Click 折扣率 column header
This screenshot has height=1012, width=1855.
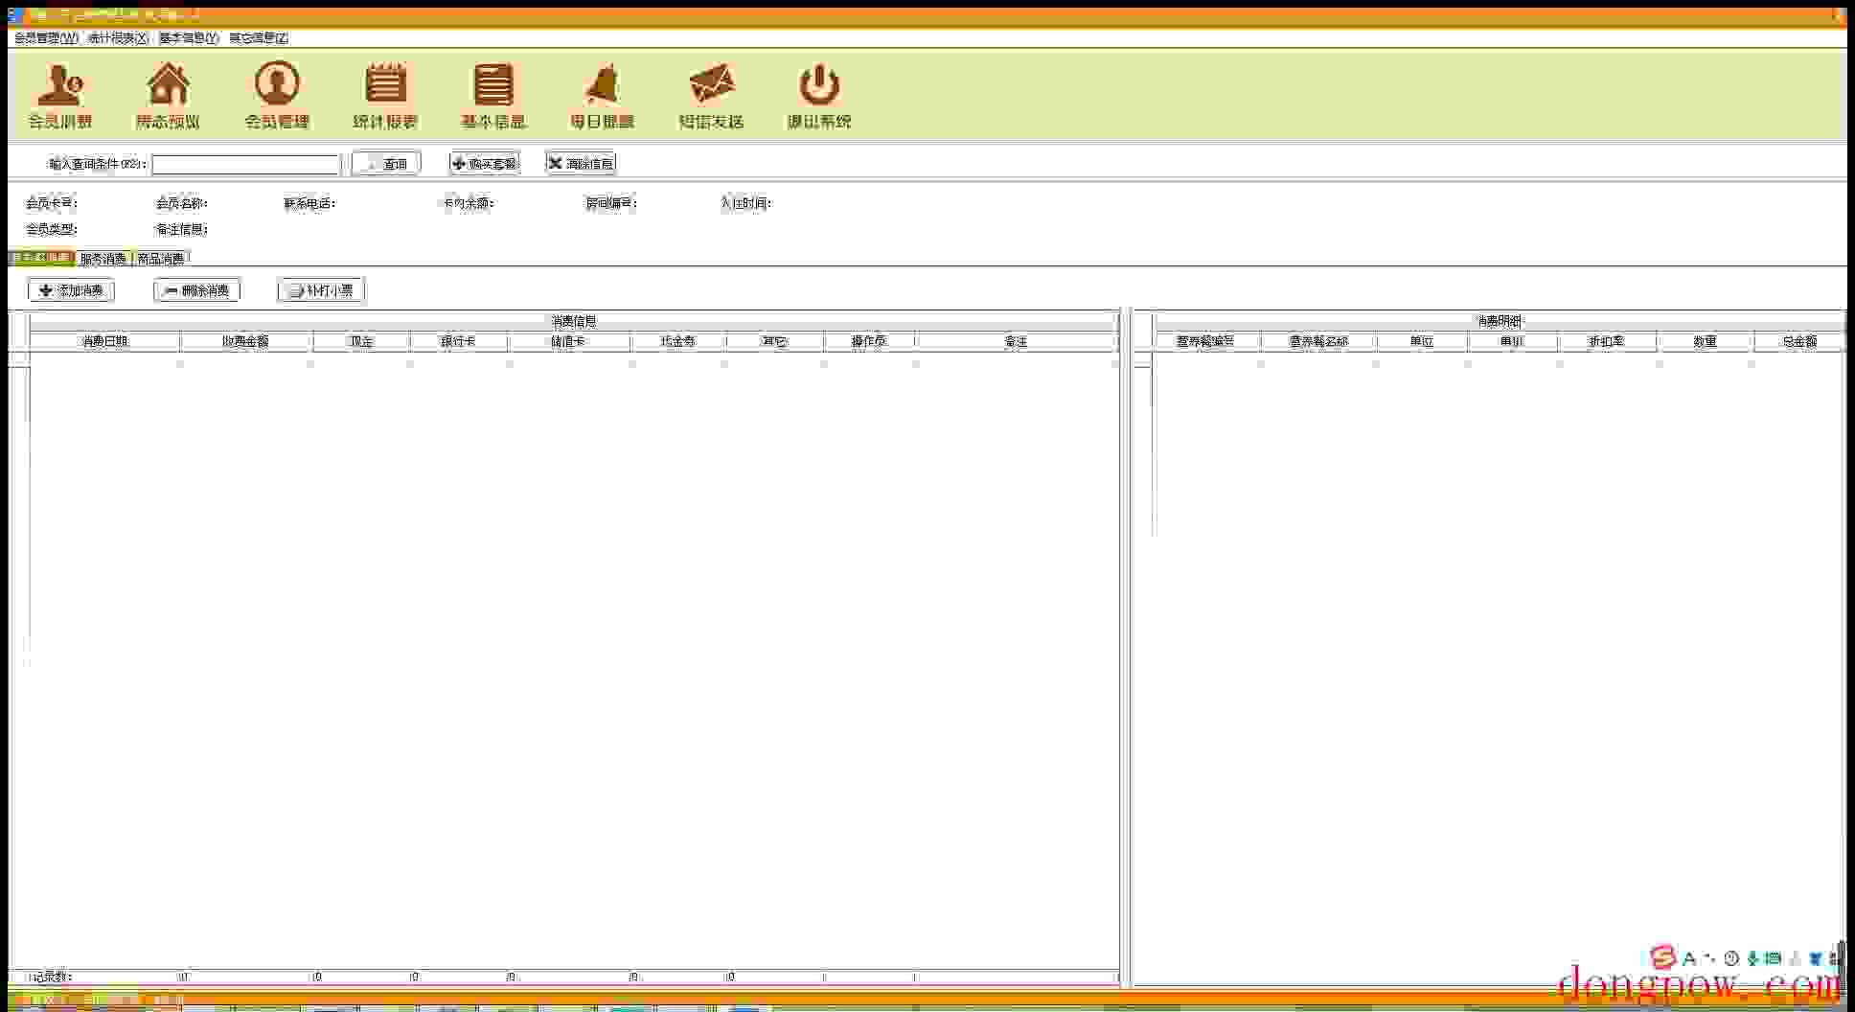[1607, 341]
